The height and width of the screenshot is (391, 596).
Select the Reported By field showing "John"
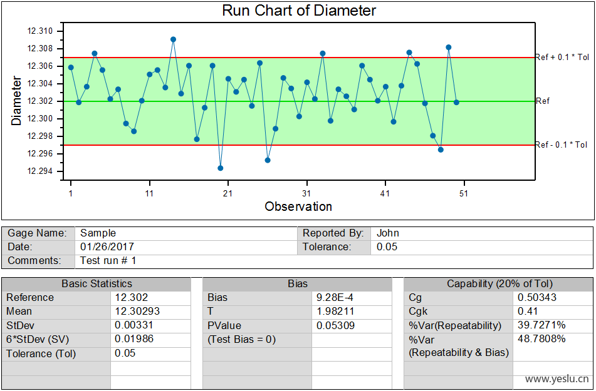pos(388,233)
